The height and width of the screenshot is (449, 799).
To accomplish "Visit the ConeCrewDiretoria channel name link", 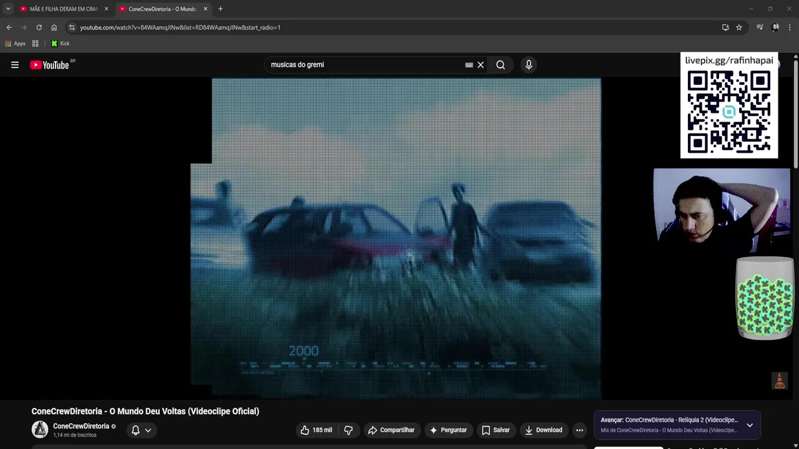I will pyautogui.click(x=81, y=427).
